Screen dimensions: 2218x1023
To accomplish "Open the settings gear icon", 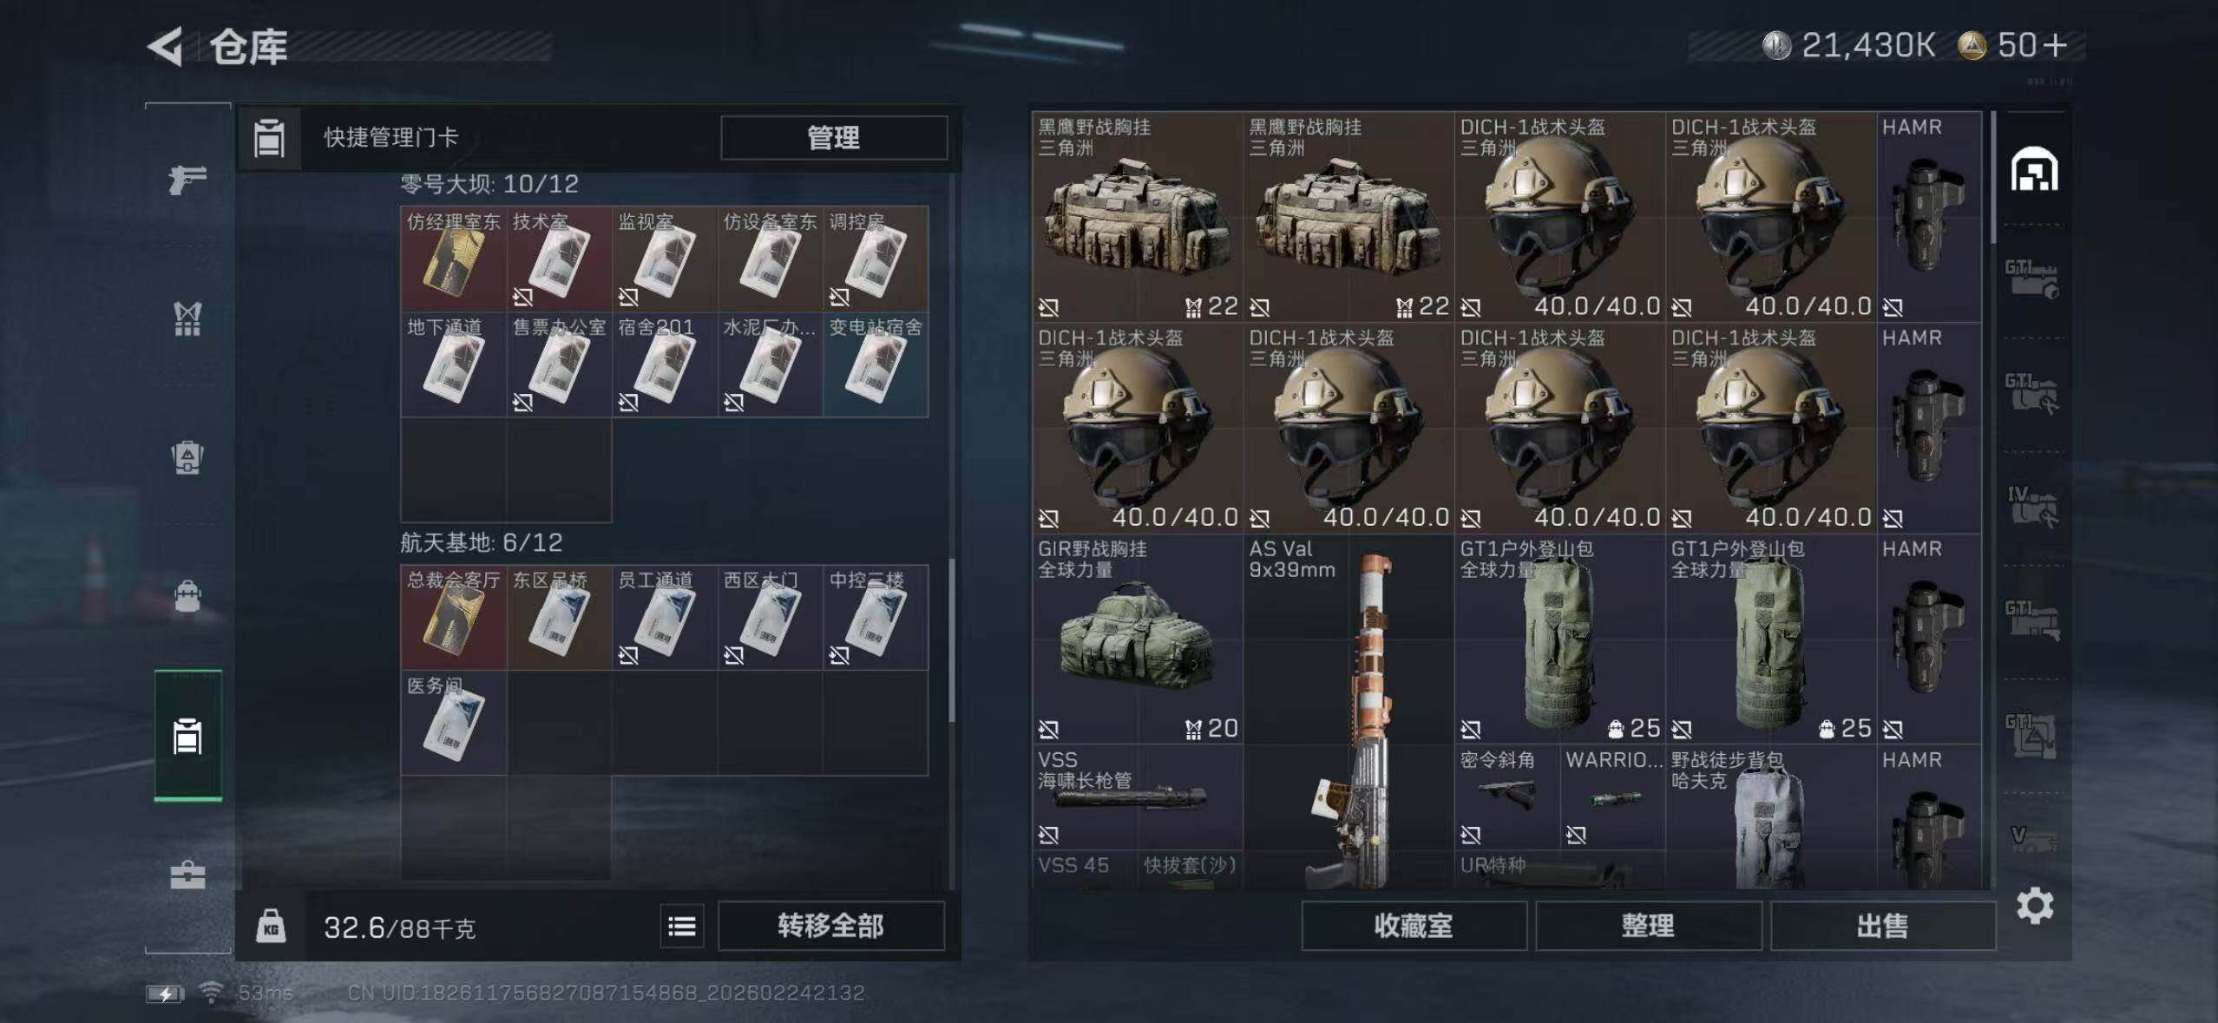I will point(2035,906).
